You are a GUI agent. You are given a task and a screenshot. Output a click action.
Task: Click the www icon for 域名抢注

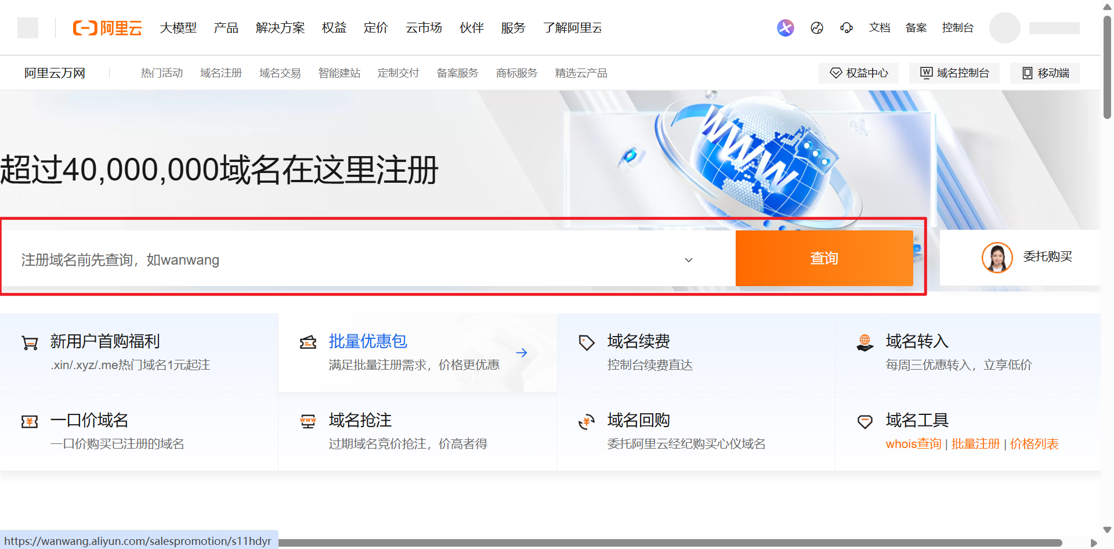(308, 421)
